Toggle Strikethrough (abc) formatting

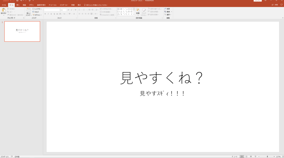coord(57,14)
